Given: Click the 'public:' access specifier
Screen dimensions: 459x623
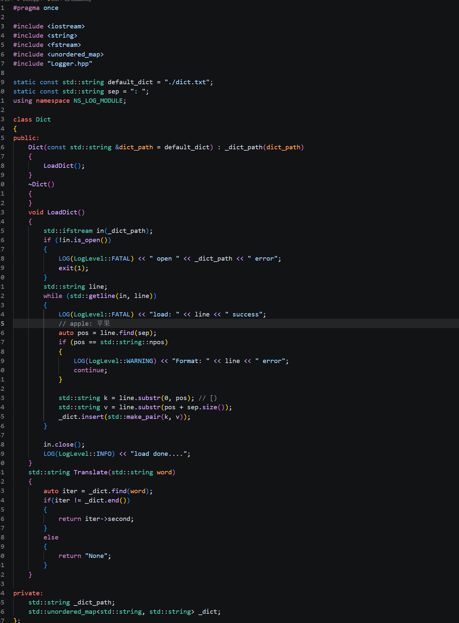Looking at the screenshot, I should coord(26,138).
